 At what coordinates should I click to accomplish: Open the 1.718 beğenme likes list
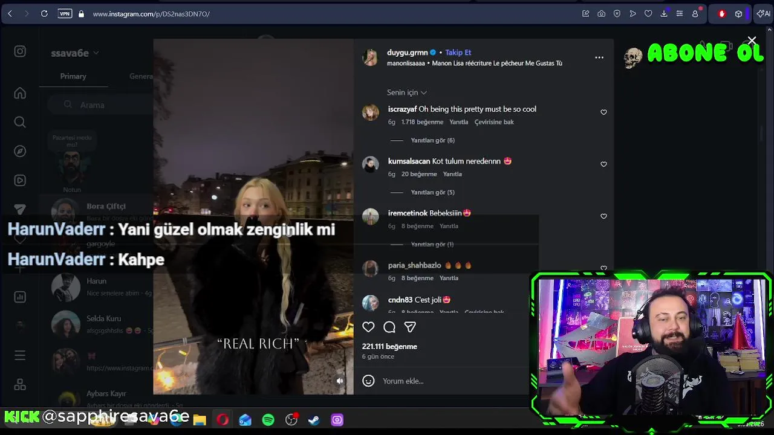coord(422,122)
